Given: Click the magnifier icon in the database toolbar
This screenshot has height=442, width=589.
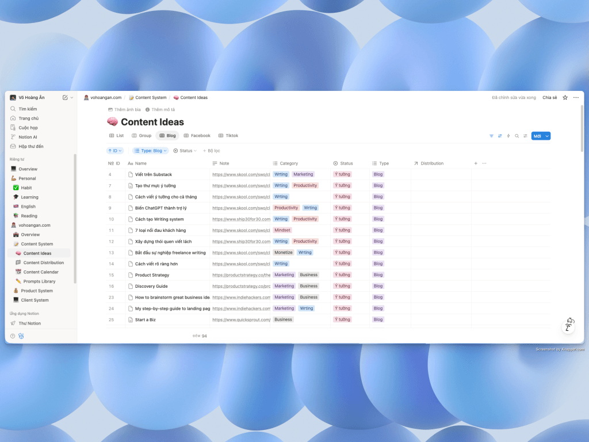Looking at the screenshot, I should [517, 136].
